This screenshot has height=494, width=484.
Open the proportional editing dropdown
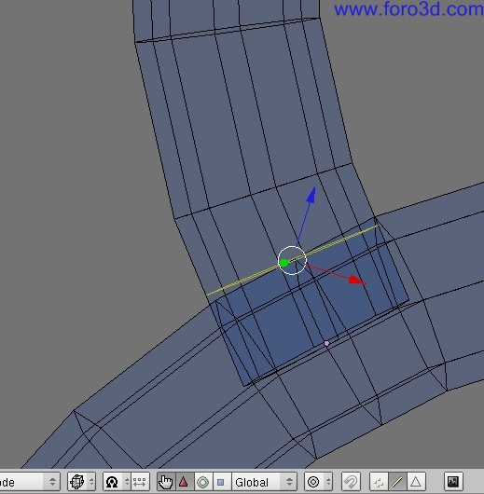tap(318, 482)
